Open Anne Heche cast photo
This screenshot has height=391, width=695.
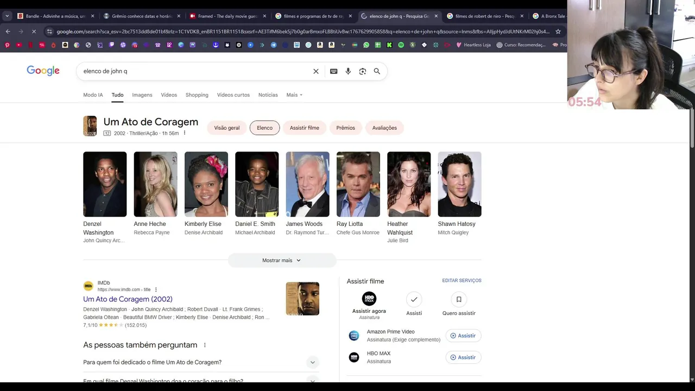tap(155, 184)
